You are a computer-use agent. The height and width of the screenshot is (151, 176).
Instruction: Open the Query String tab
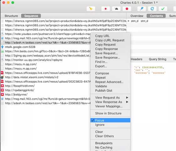(x=158, y=59)
